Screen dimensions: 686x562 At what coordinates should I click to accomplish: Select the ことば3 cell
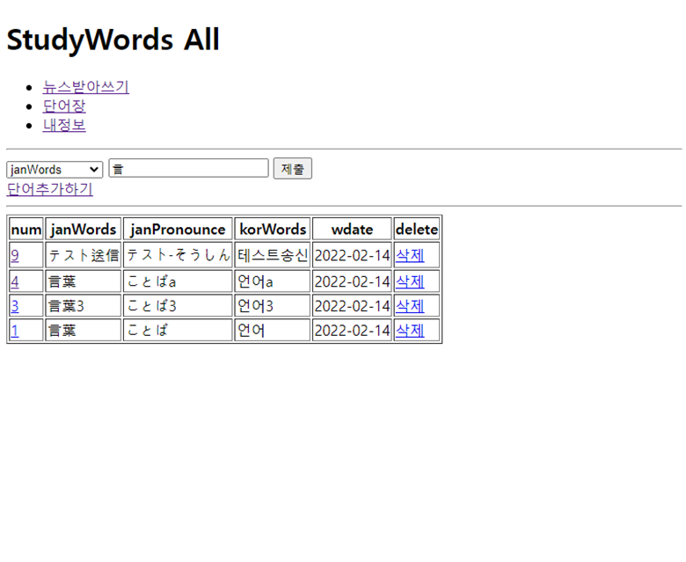(x=178, y=306)
